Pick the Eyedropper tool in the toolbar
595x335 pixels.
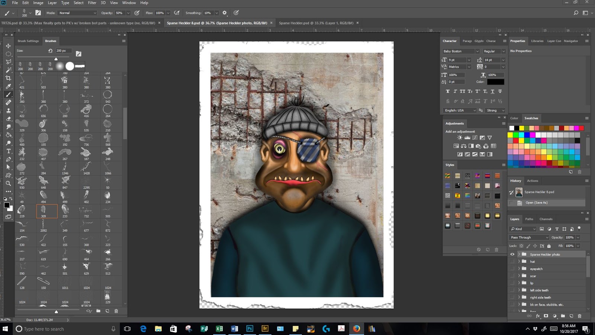pyautogui.click(x=8, y=86)
